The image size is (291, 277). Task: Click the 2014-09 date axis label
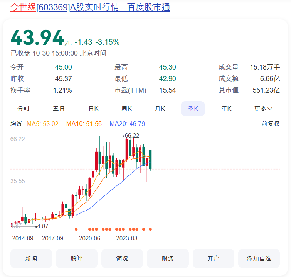[x=23, y=238]
